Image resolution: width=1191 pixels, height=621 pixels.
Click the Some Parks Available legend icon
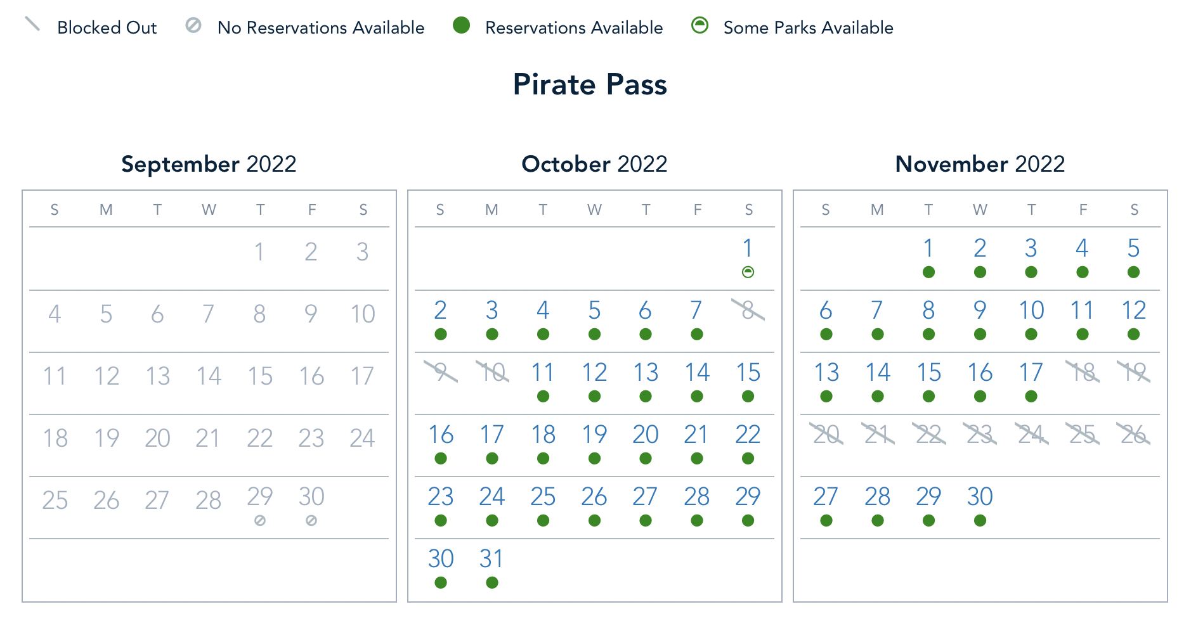pyautogui.click(x=700, y=25)
